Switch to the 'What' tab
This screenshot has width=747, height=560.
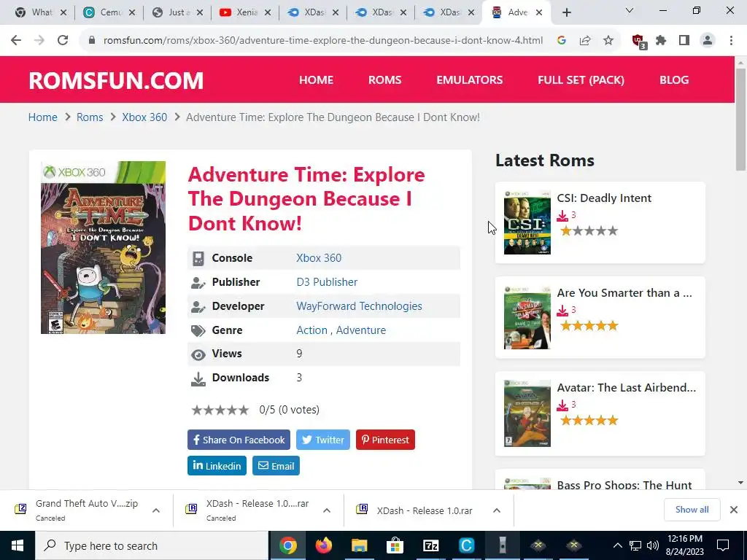tap(41, 12)
